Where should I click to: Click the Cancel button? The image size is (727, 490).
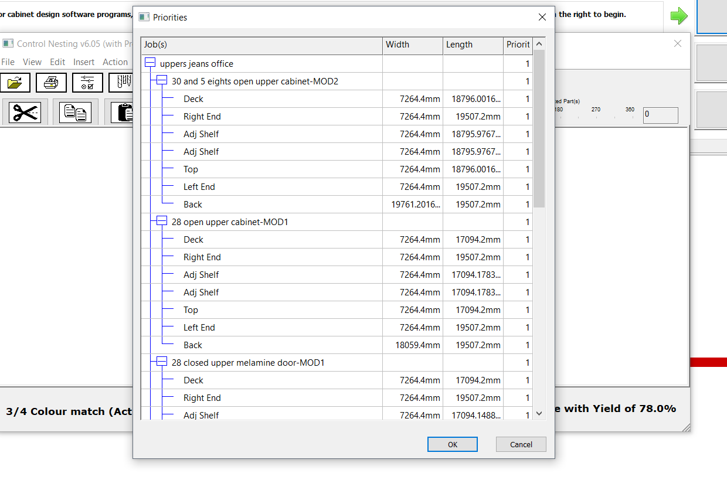521,444
